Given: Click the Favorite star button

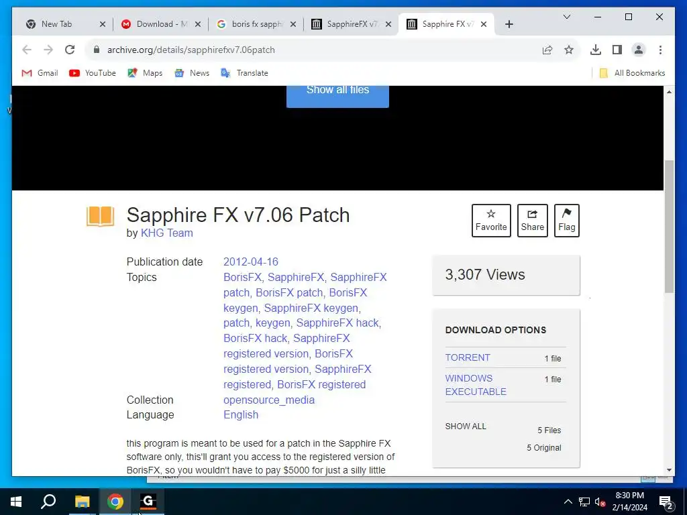Looking at the screenshot, I should [x=491, y=220].
